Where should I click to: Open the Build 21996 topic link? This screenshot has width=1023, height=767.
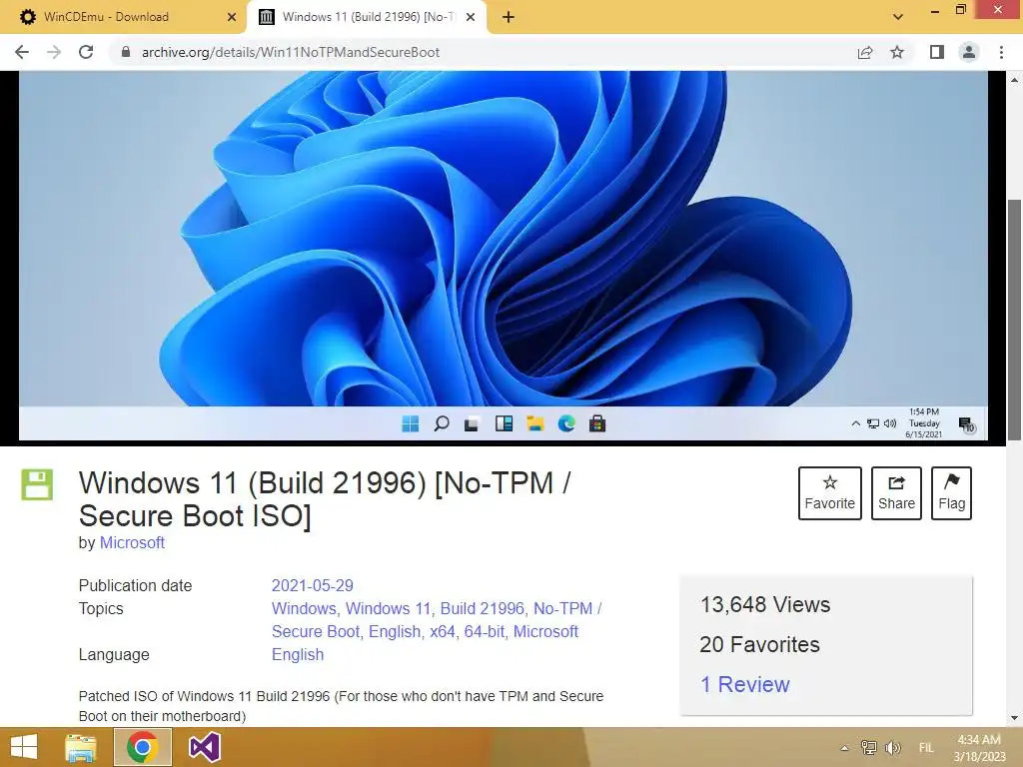(x=483, y=608)
